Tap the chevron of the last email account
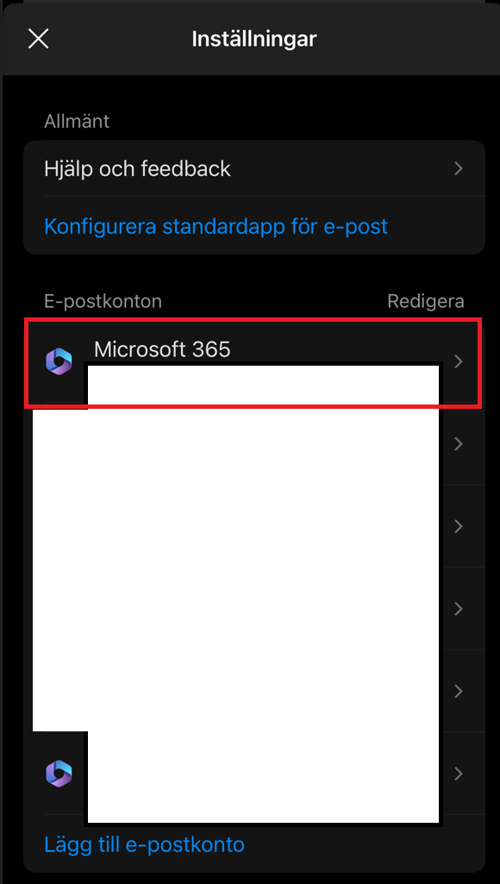This screenshot has width=500, height=884. (459, 774)
